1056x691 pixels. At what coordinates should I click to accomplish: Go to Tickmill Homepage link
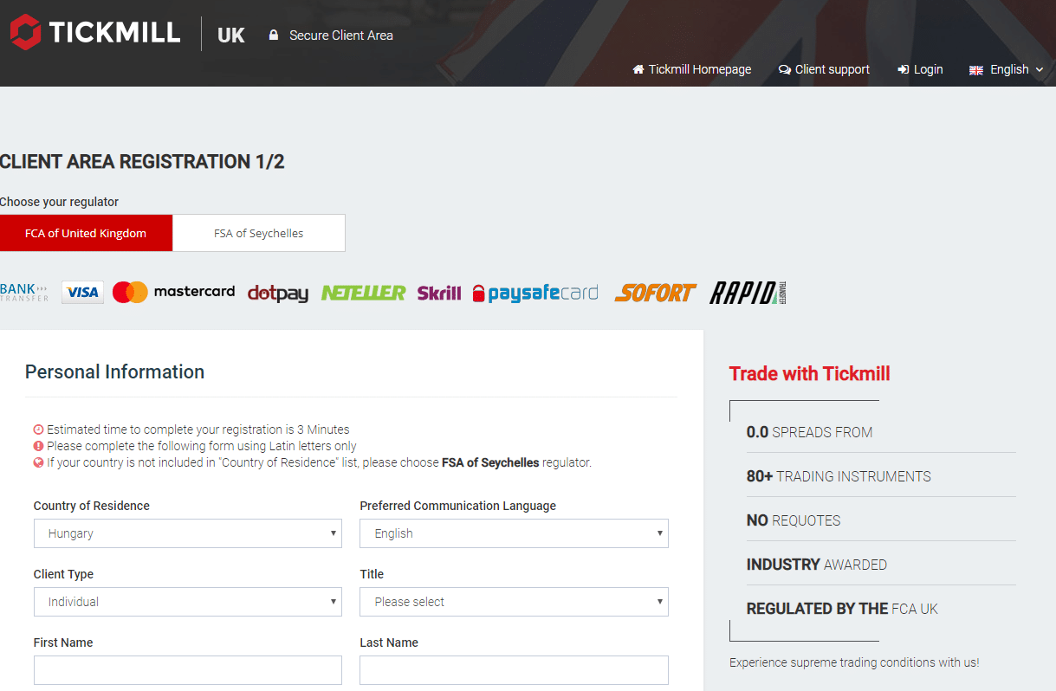[x=692, y=69]
